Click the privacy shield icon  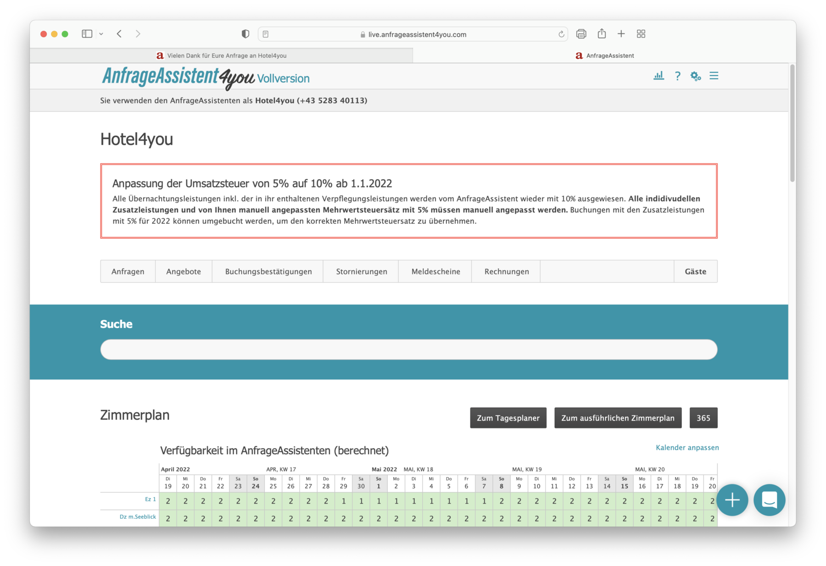(x=246, y=34)
